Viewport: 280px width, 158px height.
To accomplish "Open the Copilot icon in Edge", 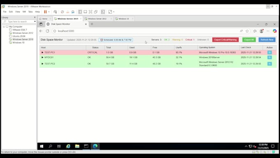I will (275, 31).
